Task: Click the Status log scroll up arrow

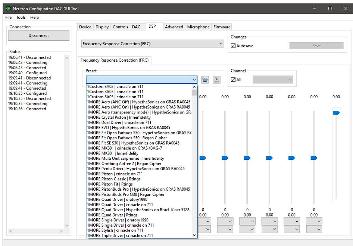Action: click(x=67, y=57)
